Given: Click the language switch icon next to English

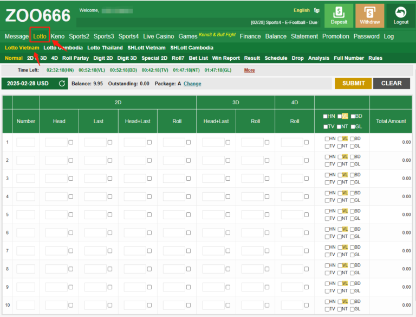Looking at the screenshot, I should click(316, 10).
